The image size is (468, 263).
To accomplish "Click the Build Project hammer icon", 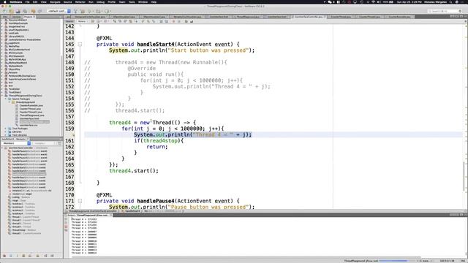I will point(75,11).
